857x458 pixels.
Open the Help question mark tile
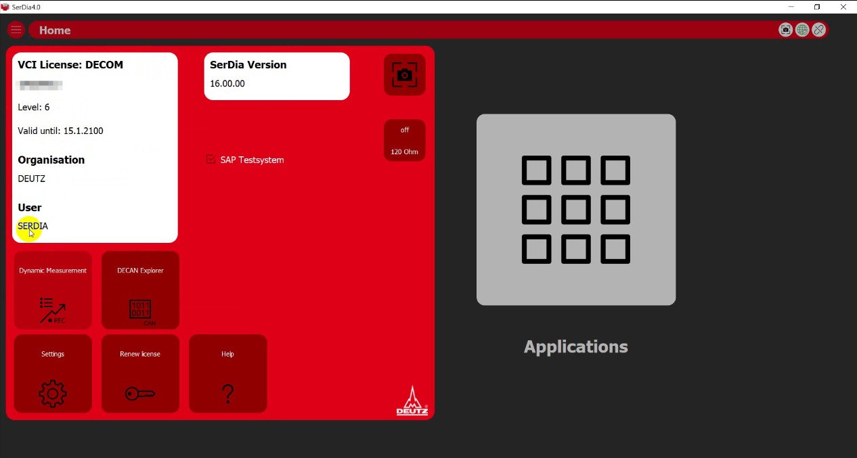pyautogui.click(x=228, y=373)
